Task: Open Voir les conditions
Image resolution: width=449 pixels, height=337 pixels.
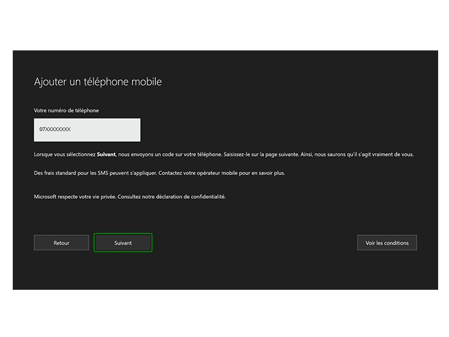Action: coord(387,243)
